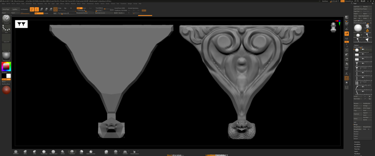This screenshot has width=375, height=156.
Task: Click the orange Local symmetry icon
Action: tap(347, 34)
